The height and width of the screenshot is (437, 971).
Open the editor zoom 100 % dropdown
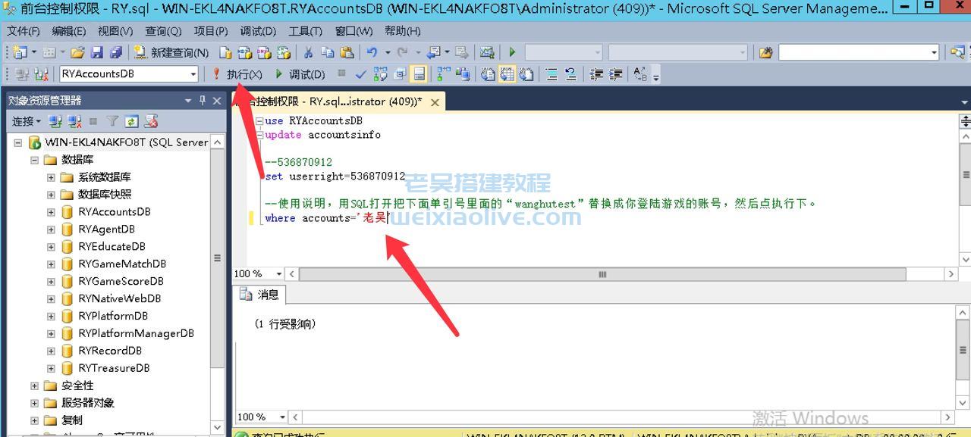click(278, 274)
